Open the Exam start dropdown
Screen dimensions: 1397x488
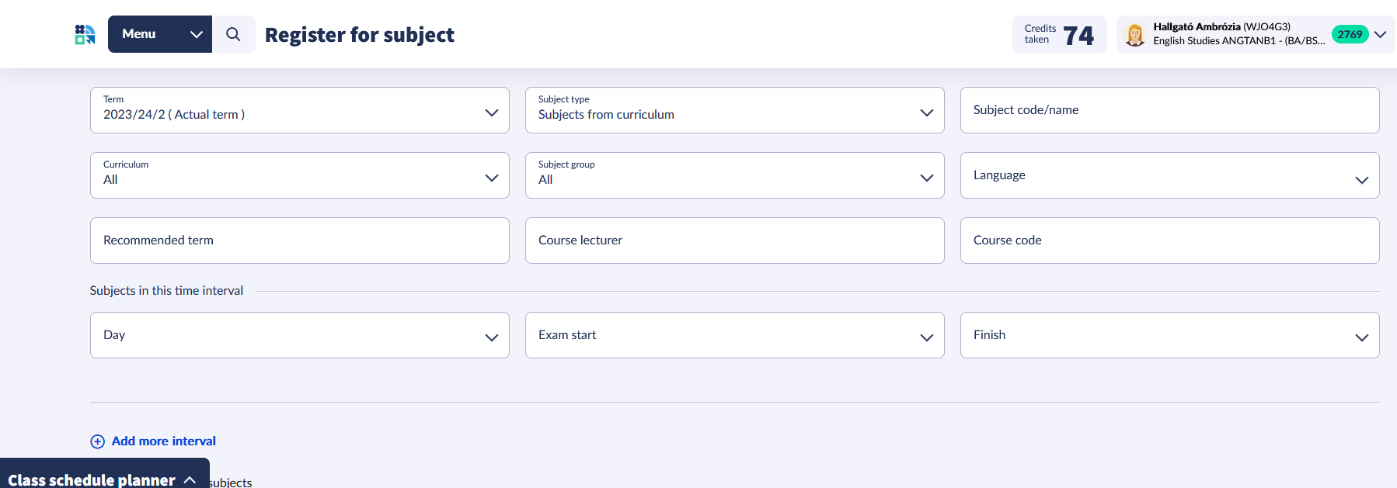(x=734, y=335)
